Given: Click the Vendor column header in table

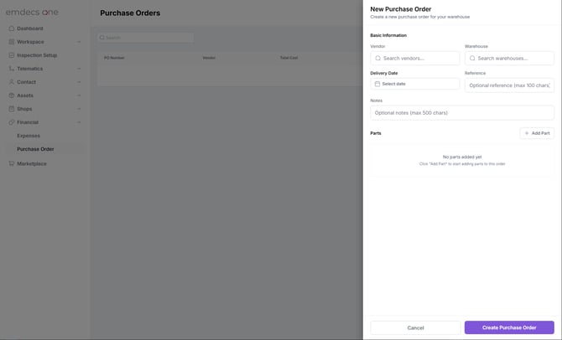Looking at the screenshot, I should tap(209, 58).
